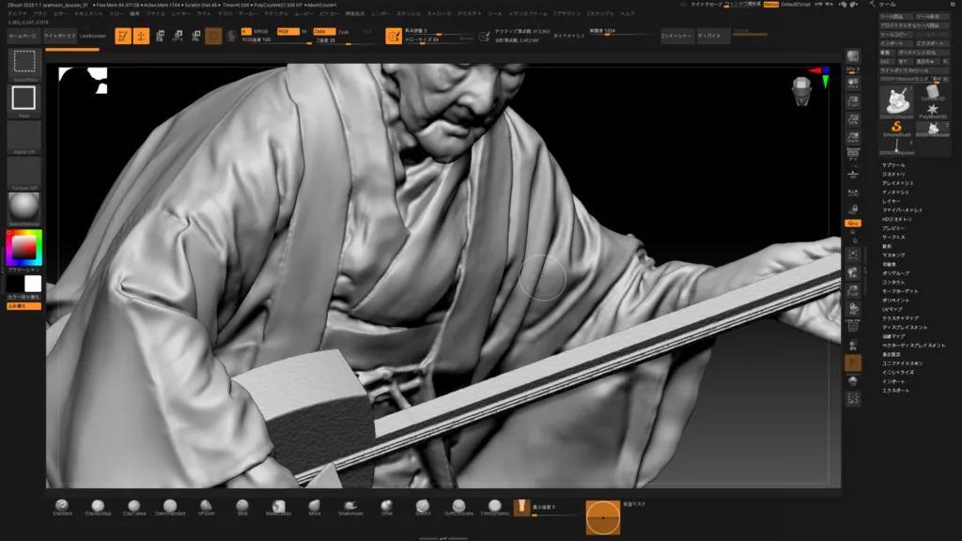Screen dimensions: 962x541
Task: Click the Scale transform icon in top shelf
Action: 178,37
